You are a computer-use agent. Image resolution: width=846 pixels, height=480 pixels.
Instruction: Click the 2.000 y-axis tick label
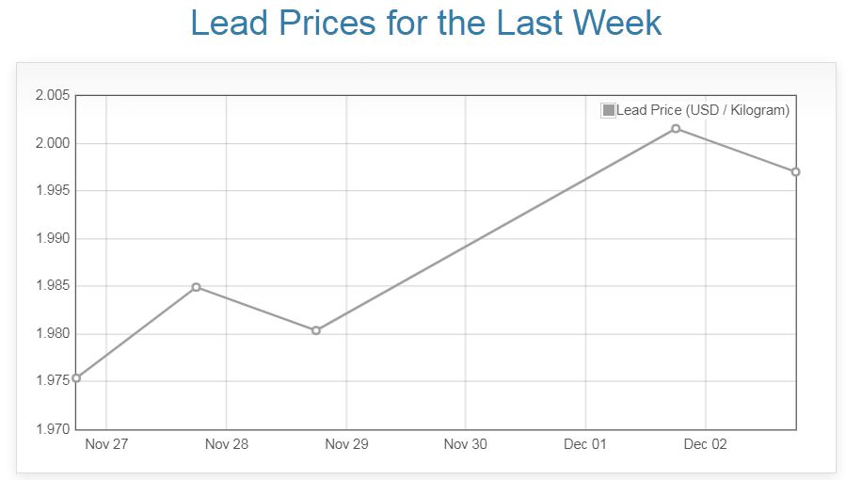52,143
